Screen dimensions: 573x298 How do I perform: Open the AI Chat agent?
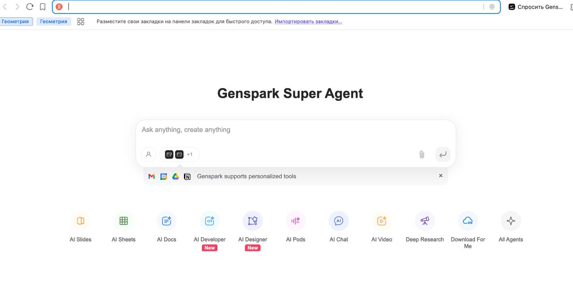click(x=339, y=221)
